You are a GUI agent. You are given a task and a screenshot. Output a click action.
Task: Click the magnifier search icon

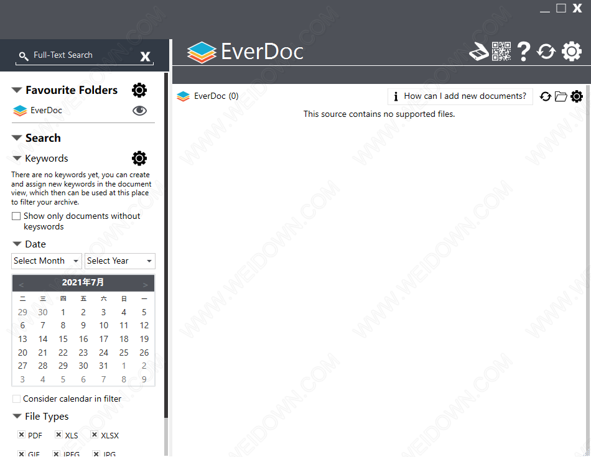24,56
